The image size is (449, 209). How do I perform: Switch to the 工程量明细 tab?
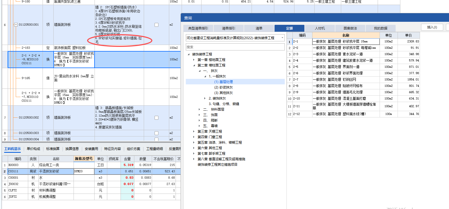(155, 149)
